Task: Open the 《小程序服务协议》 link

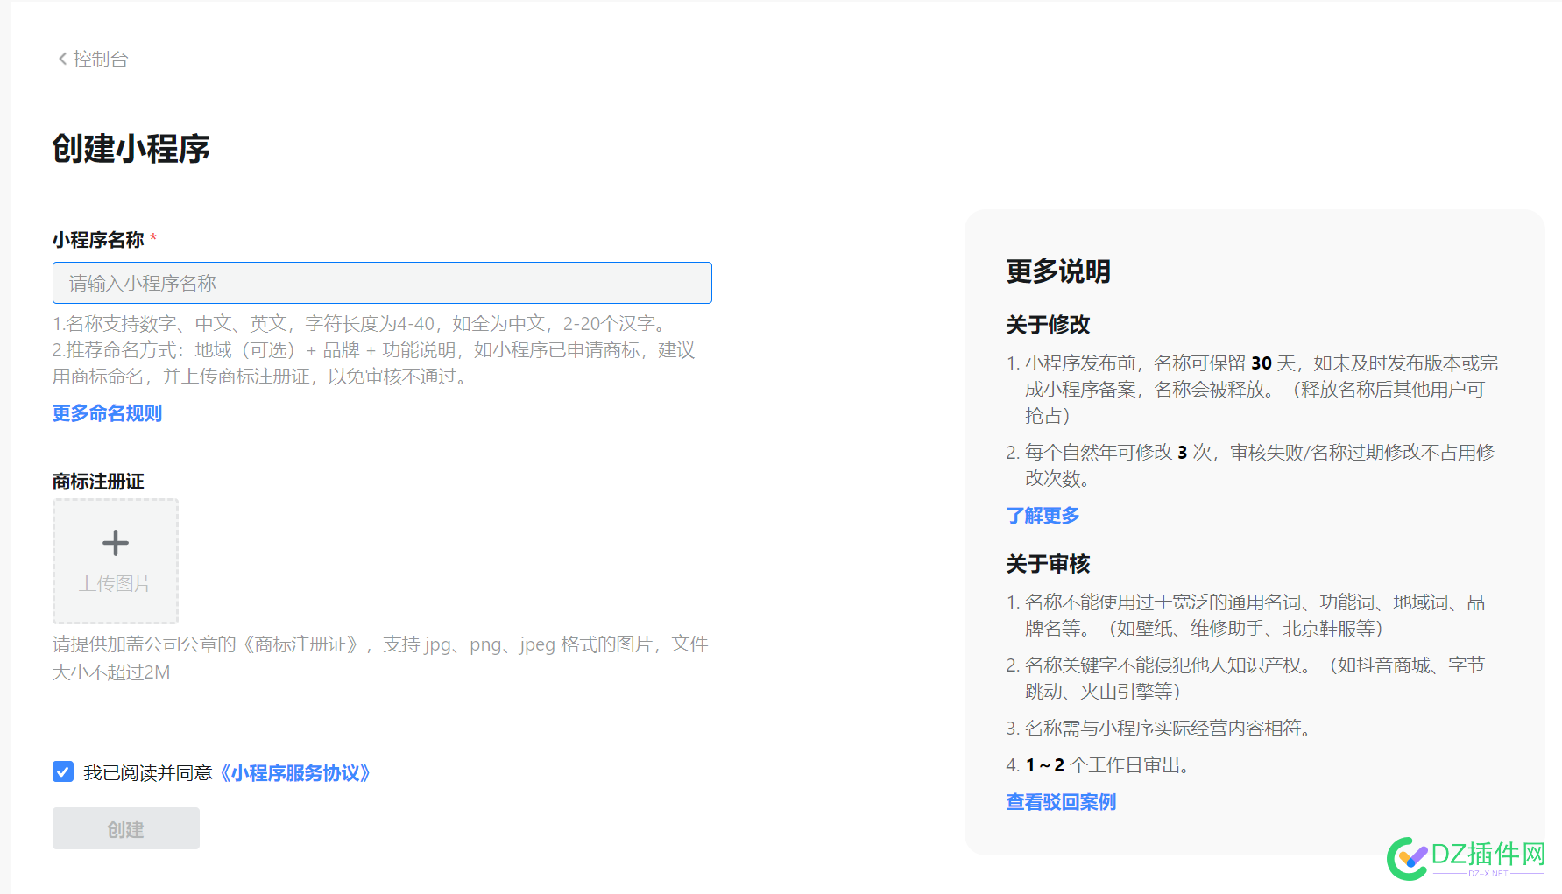Action: point(295,773)
